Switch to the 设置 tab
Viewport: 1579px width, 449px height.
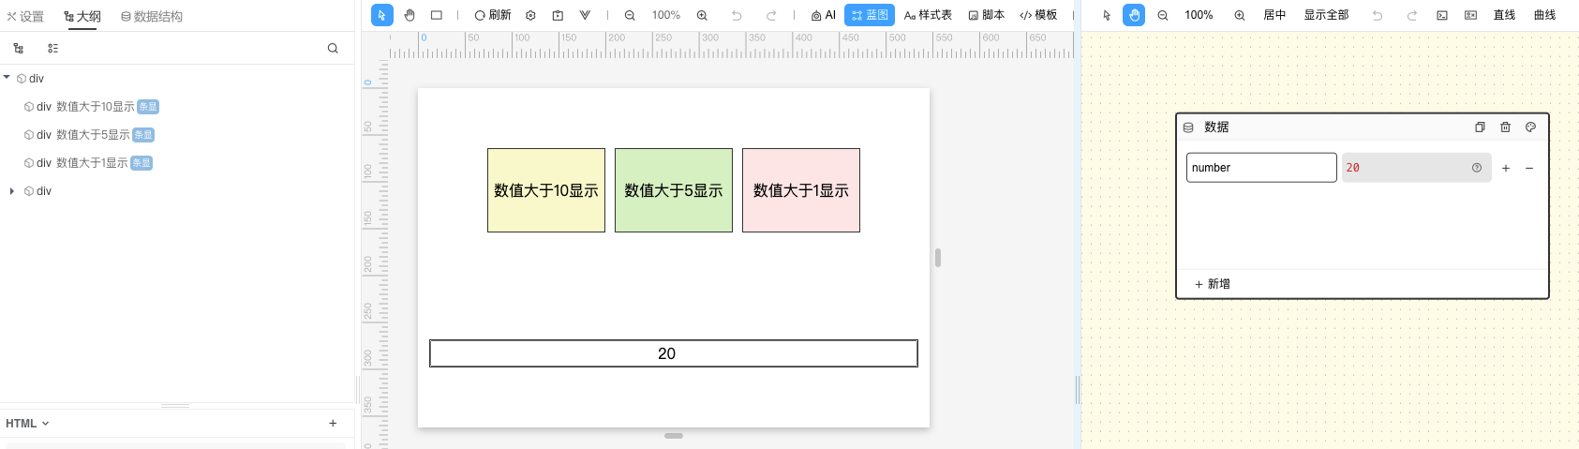tap(25, 16)
